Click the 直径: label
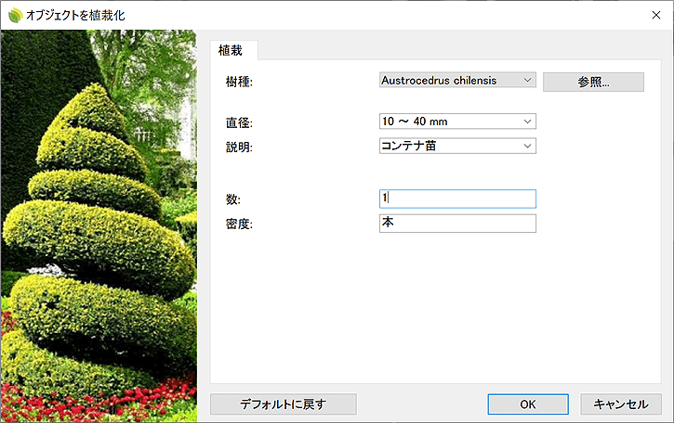 [x=240, y=122]
